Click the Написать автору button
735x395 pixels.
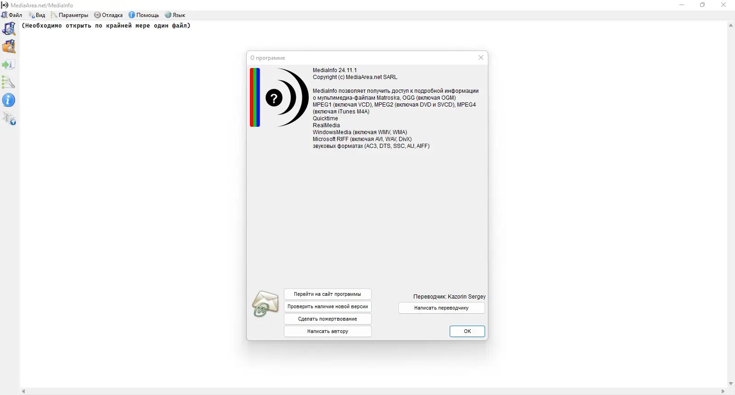[x=328, y=331]
